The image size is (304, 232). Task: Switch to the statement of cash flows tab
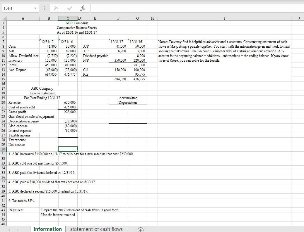coord(96,229)
